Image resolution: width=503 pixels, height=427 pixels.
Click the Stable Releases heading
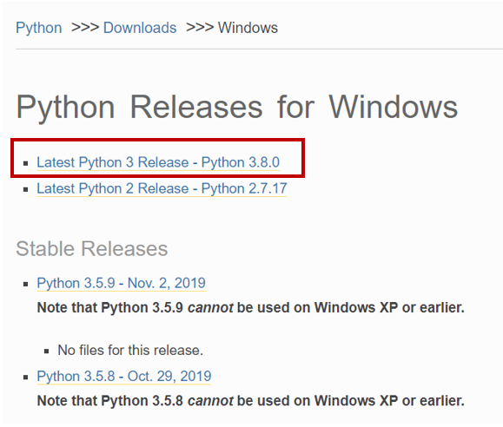92,249
